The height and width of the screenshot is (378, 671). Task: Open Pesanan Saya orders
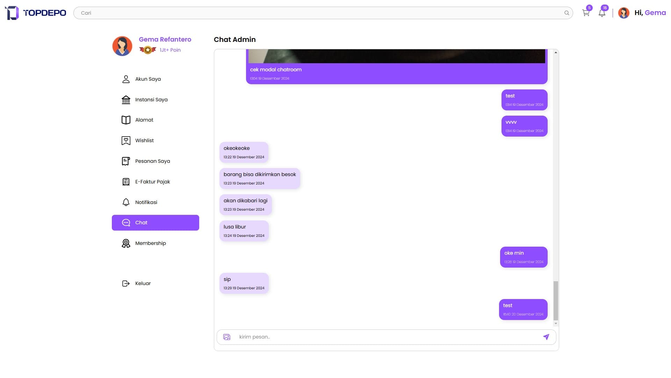click(x=152, y=161)
